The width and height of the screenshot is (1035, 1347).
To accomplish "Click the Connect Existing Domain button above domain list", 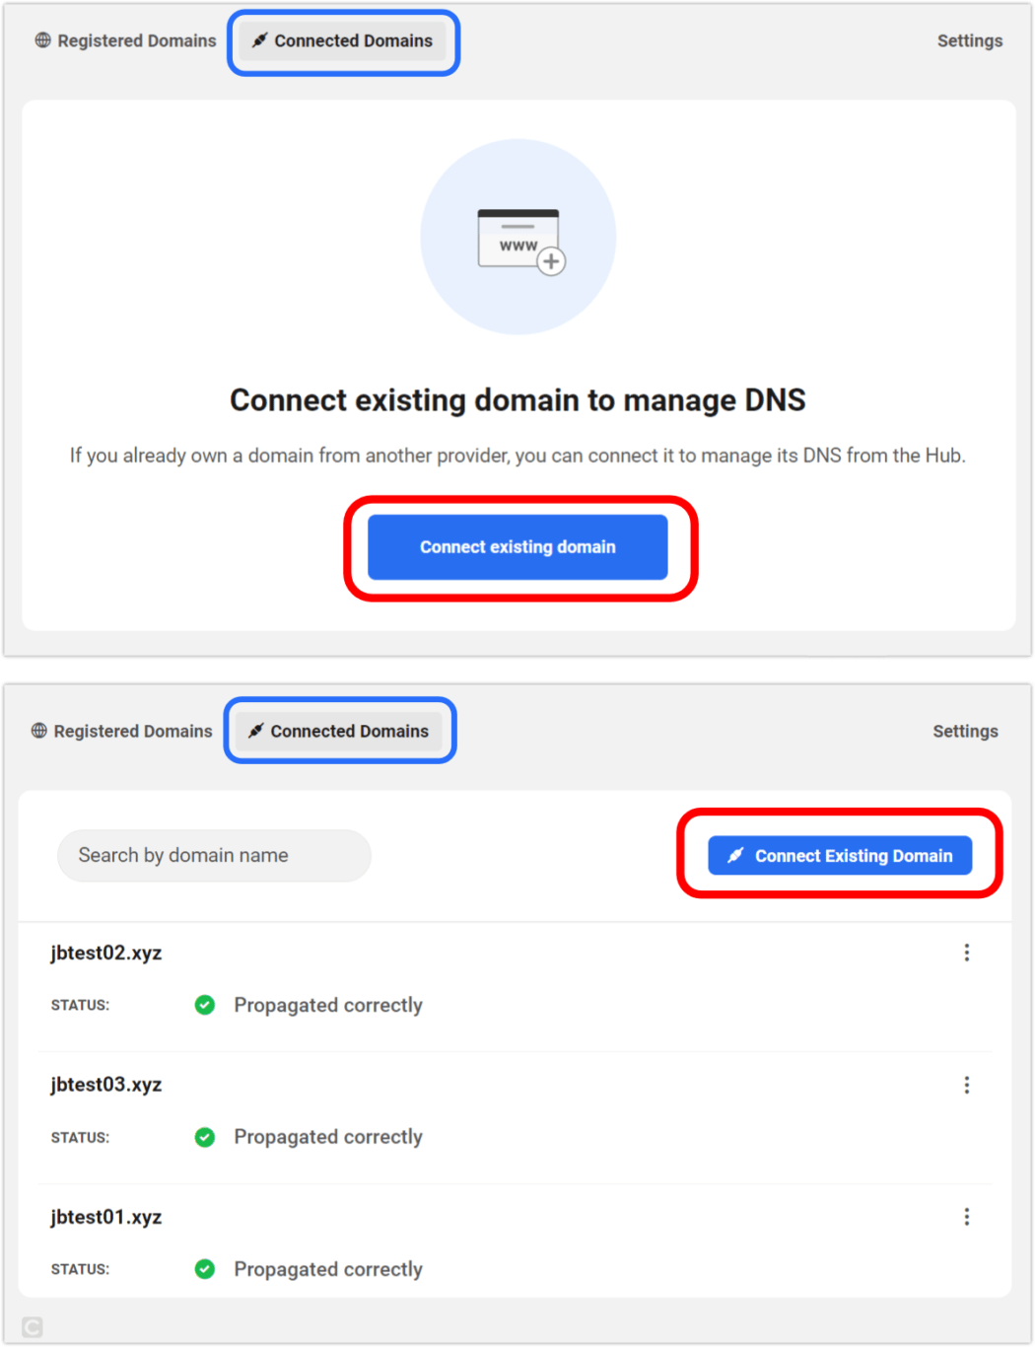I will 839,856.
